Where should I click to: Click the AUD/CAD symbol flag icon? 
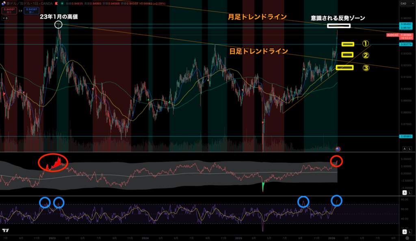pos(3,4)
